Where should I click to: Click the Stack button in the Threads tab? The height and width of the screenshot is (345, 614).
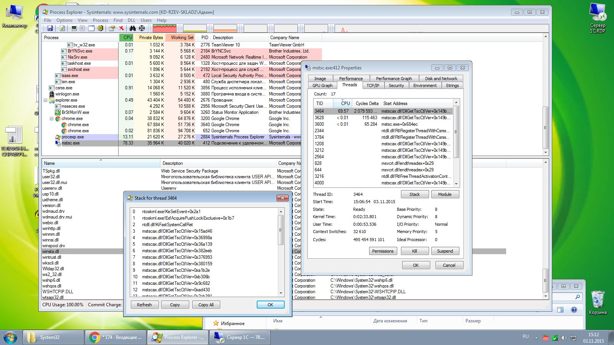[414, 194]
